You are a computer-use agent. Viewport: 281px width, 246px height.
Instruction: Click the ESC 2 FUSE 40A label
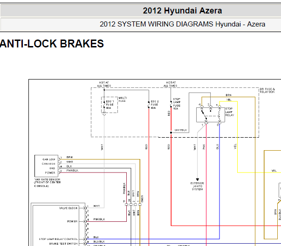[x=154, y=105]
